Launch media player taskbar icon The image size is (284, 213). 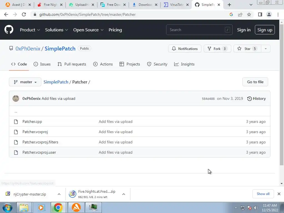click(x=41, y=207)
